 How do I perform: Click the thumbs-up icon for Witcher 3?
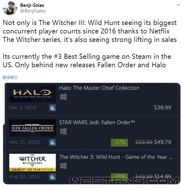pyautogui.click(x=52, y=177)
